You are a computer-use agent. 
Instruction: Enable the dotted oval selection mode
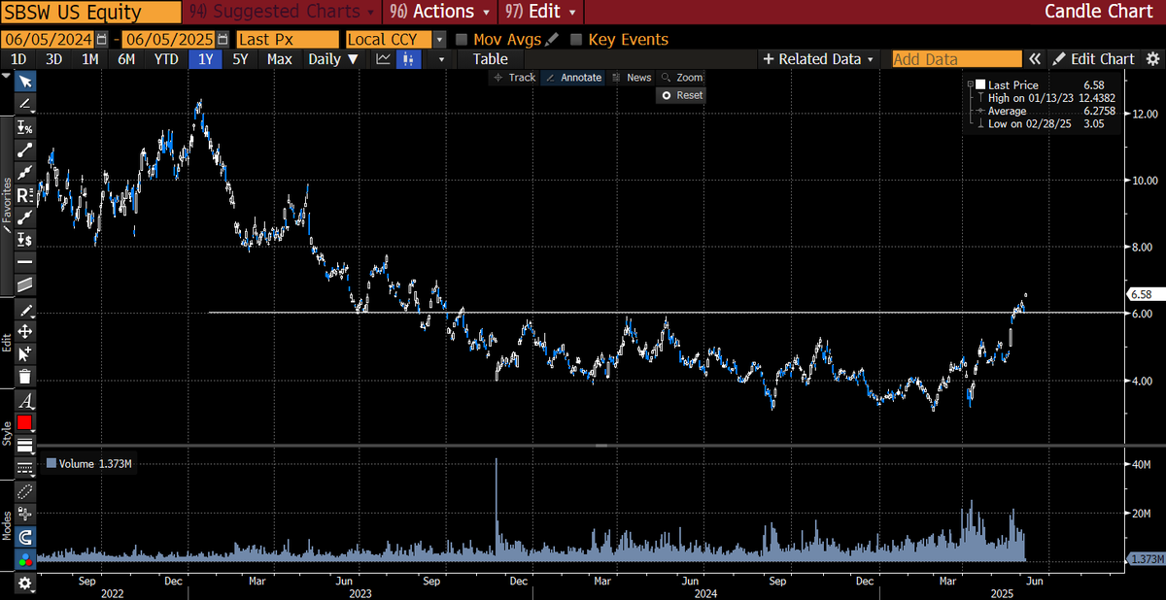(25, 492)
